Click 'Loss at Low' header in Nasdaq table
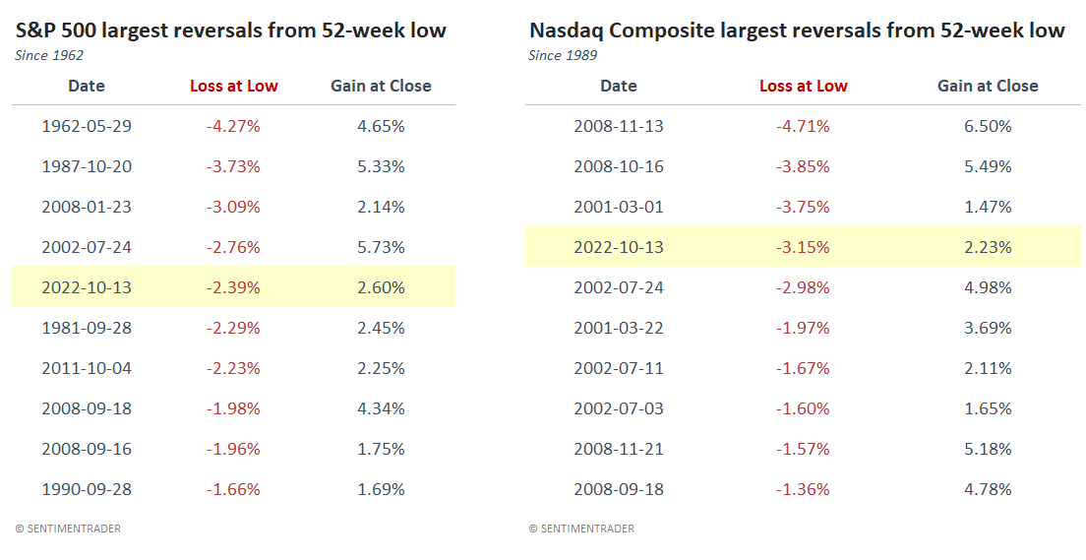This screenshot has width=1086, height=560. coord(804,86)
